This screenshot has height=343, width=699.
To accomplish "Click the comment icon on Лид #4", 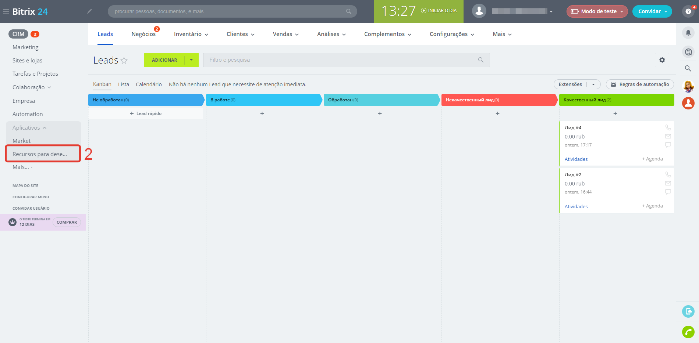I will coord(668,145).
